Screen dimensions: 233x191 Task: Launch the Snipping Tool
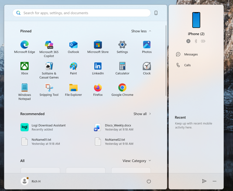tap(49, 90)
